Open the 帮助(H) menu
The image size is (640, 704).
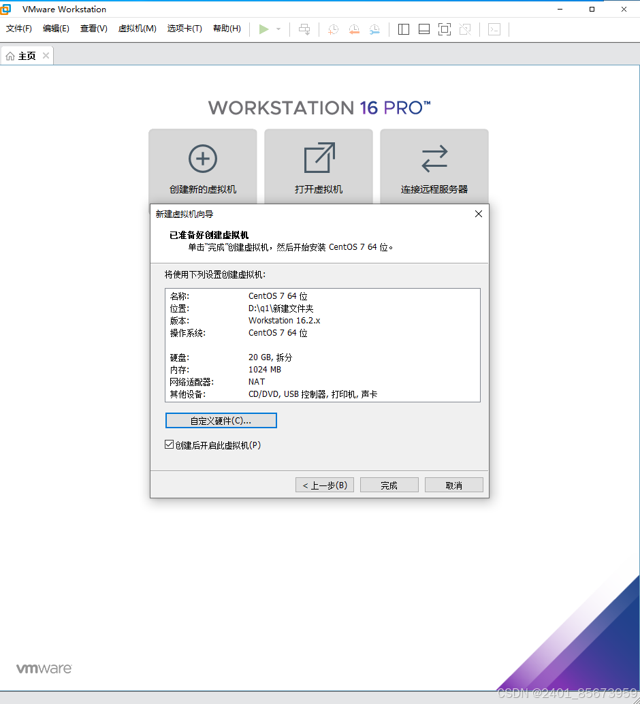[x=227, y=29]
